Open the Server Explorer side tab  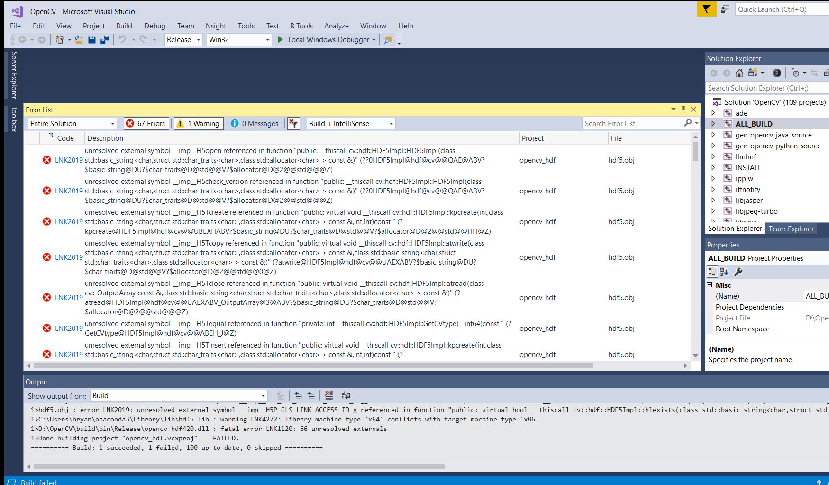pos(14,75)
